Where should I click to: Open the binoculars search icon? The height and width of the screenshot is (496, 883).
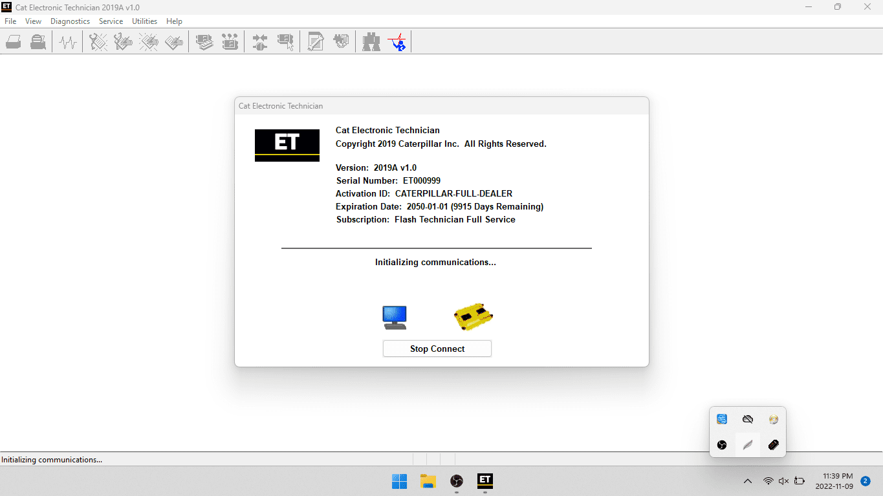pyautogui.click(x=371, y=43)
